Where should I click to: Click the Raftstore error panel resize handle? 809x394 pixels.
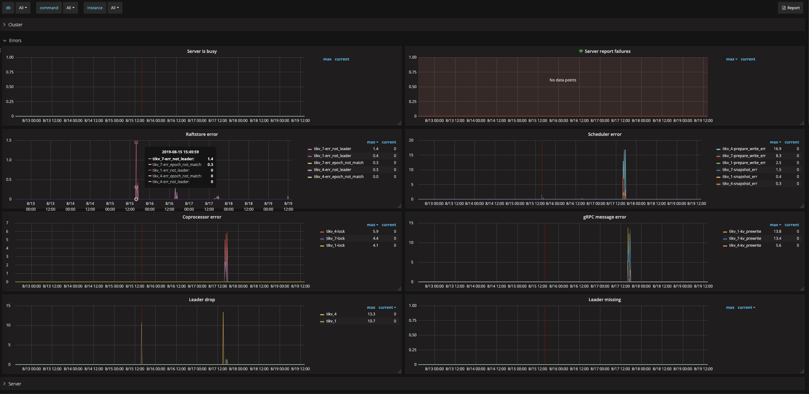click(x=399, y=206)
